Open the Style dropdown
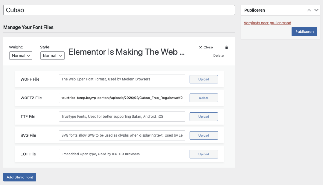This screenshot has height=185, width=323. [52, 56]
